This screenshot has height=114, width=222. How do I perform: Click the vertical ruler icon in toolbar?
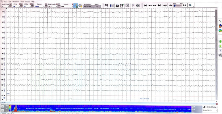[133, 6]
